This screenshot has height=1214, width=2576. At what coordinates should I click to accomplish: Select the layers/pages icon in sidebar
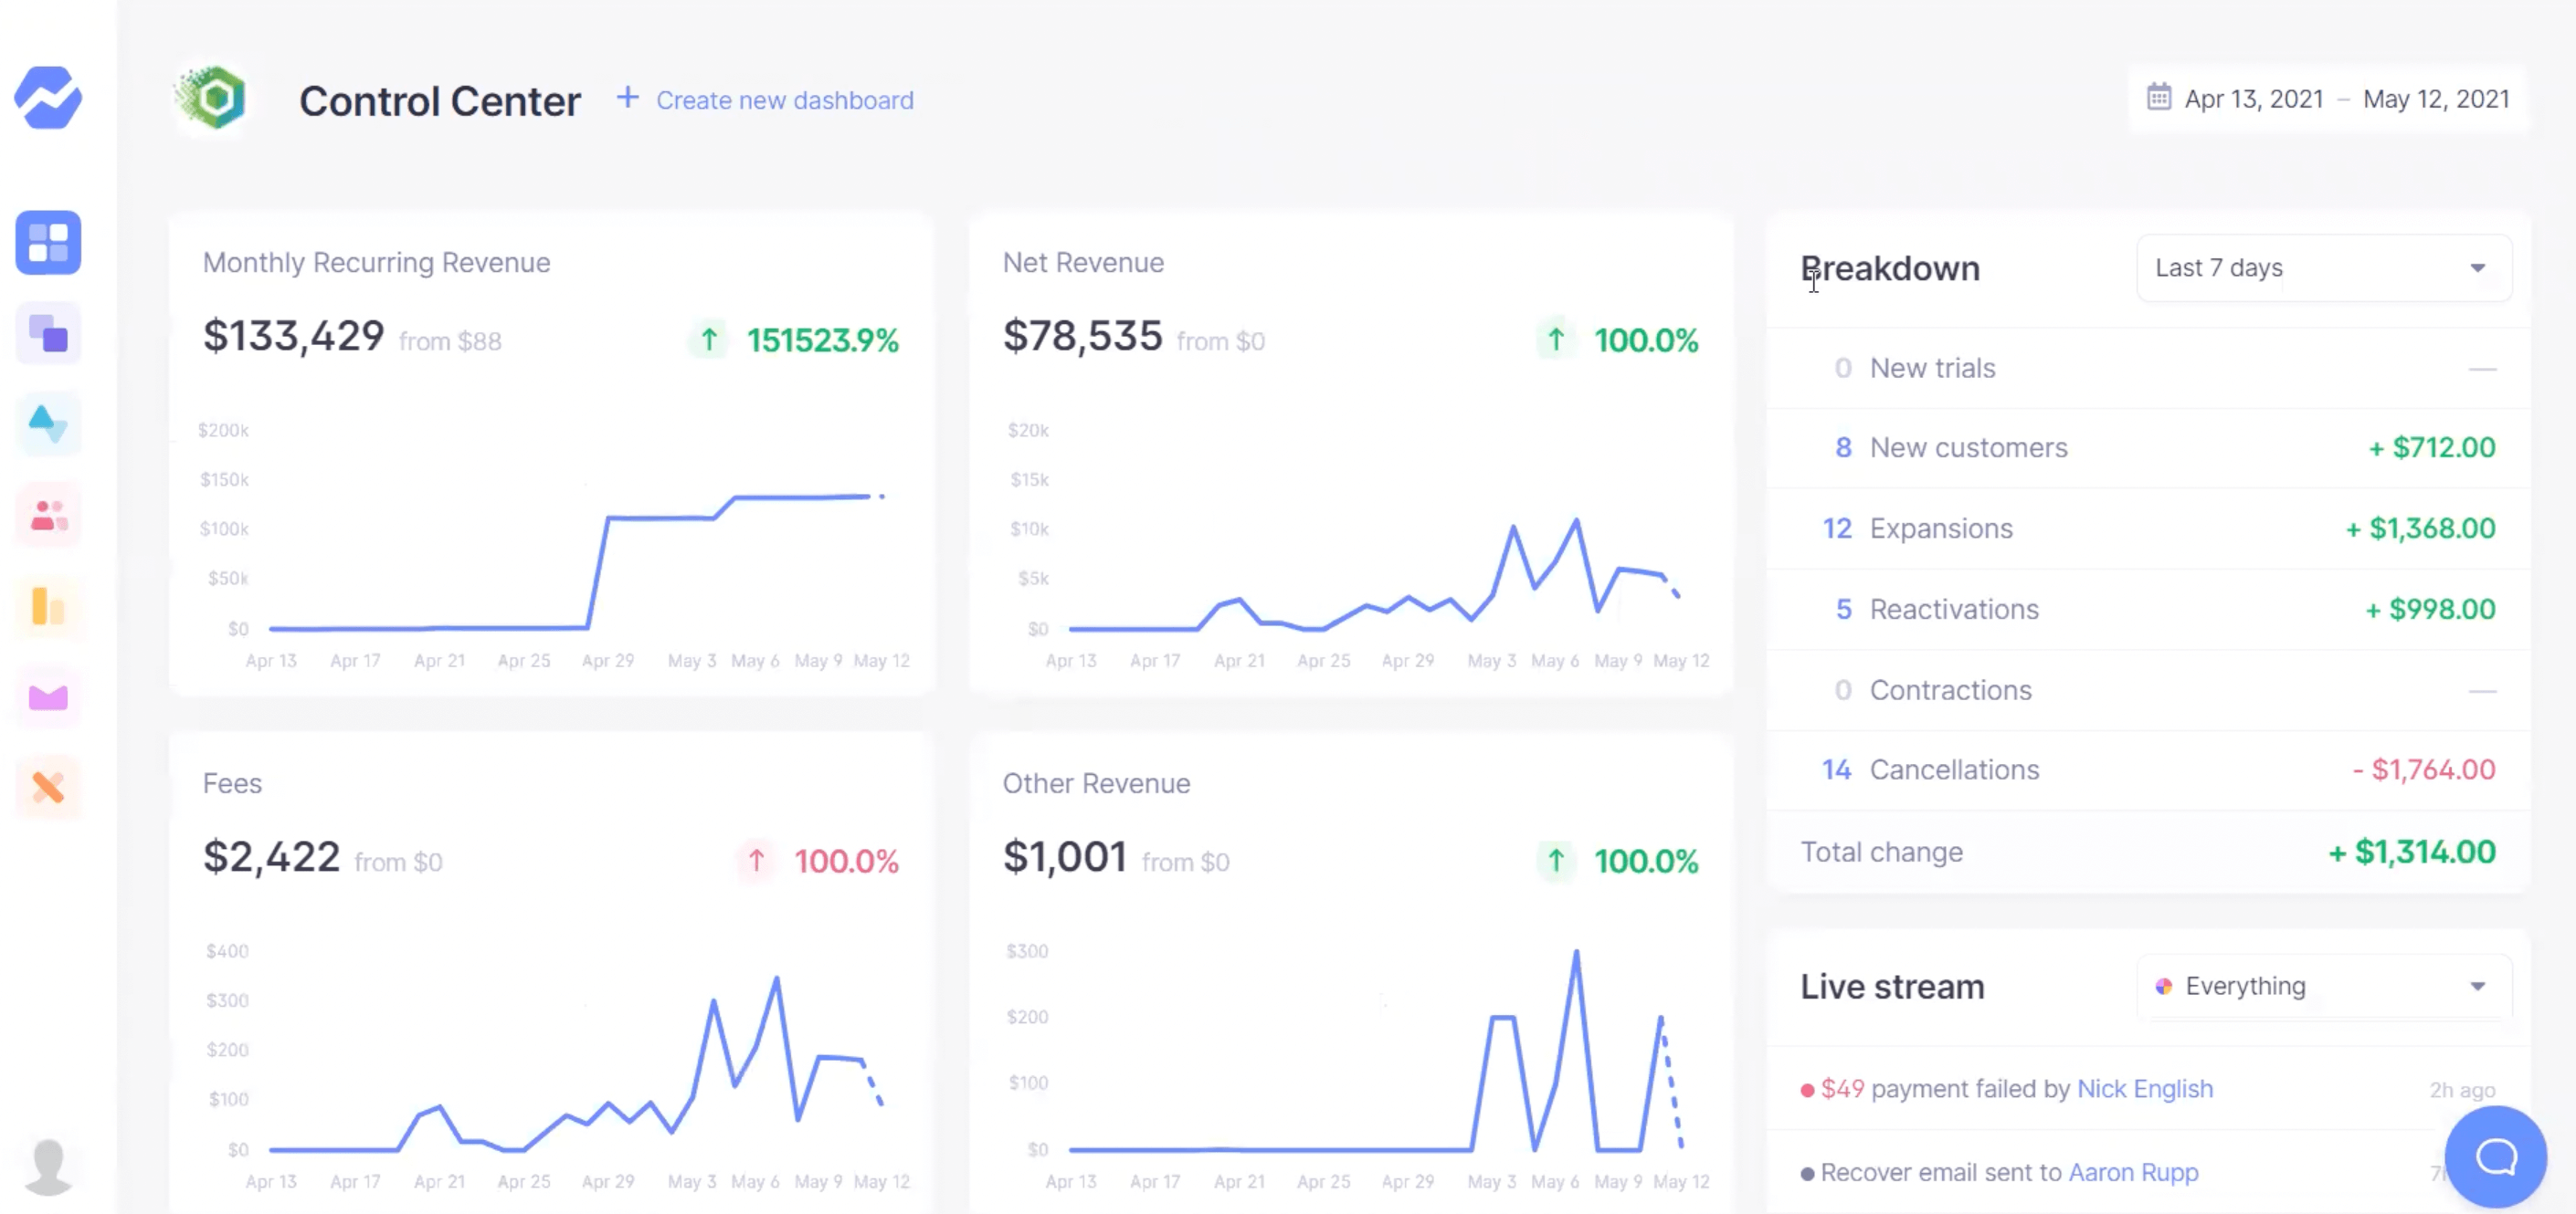click(x=48, y=333)
